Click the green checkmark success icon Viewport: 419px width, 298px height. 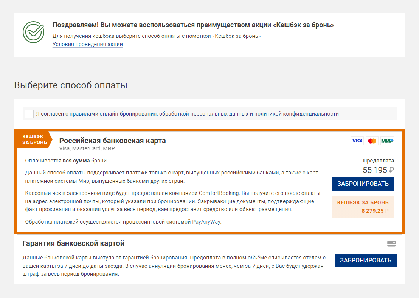click(33, 32)
